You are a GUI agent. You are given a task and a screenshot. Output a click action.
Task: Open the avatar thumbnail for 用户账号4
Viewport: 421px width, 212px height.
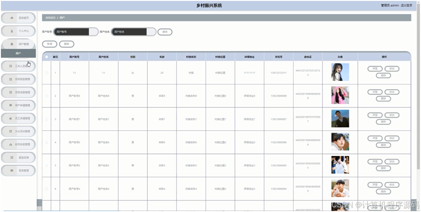[x=340, y=188]
